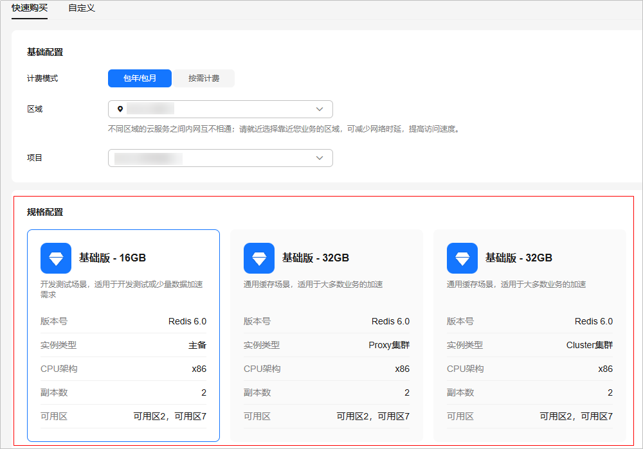Select the 基础版 - 16GB card title
This screenshot has width=643, height=449.
[113, 258]
